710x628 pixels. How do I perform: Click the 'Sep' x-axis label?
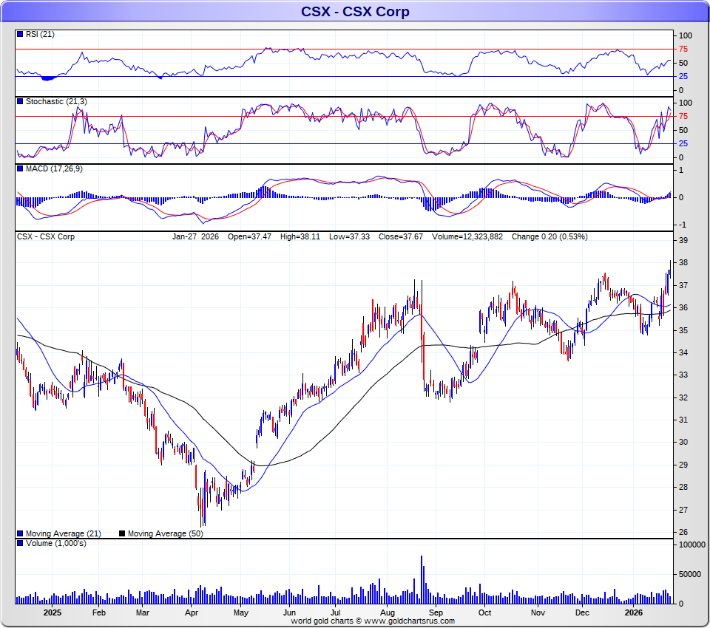pos(436,612)
